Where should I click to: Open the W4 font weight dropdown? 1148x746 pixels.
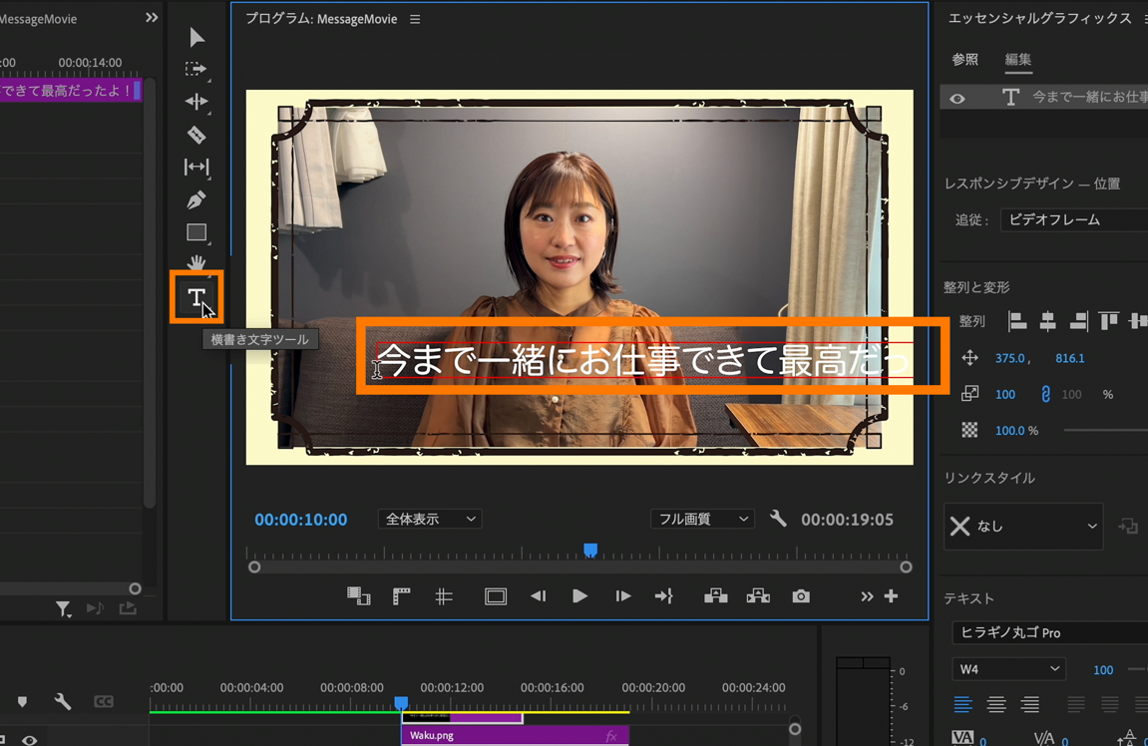(x=1009, y=669)
